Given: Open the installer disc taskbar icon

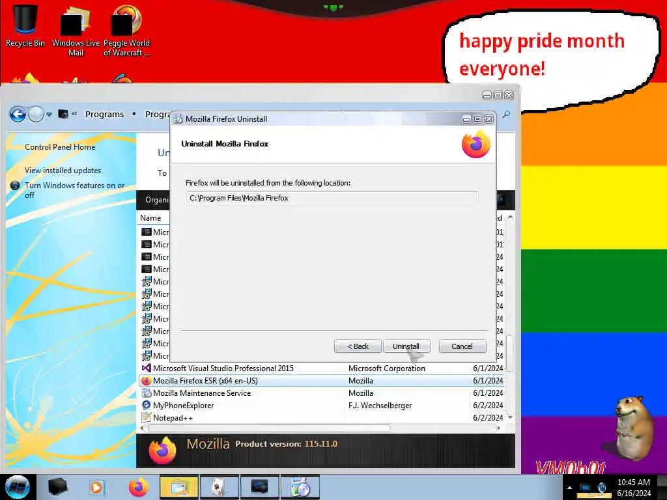Looking at the screenshot, I should pyautogui.click(x=300, y=487).
